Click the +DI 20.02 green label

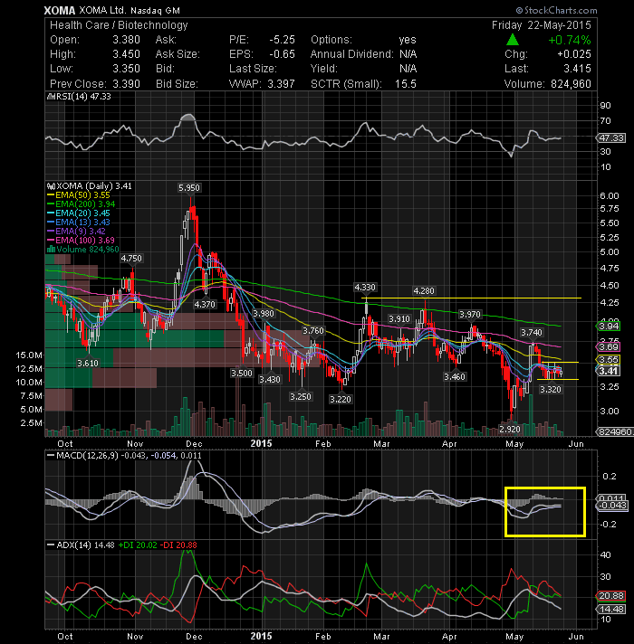138,545
